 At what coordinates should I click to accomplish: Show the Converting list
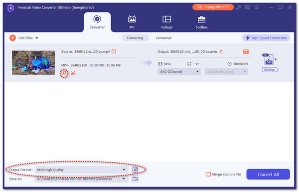pos(135,38)
